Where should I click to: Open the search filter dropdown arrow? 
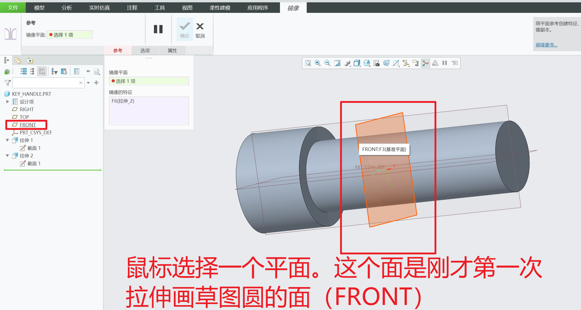click(88, 83)
